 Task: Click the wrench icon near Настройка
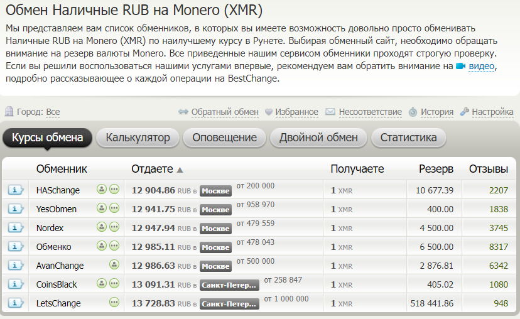[x=464, y=112]
